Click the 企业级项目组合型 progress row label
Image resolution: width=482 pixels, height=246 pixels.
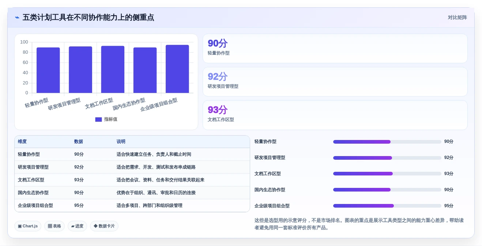(x=272, y=206)
